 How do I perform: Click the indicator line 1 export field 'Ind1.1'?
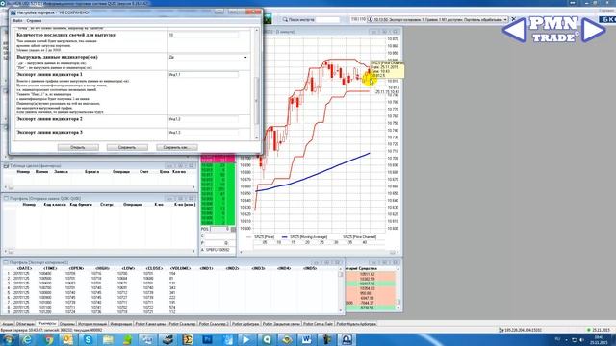tap(203, 74)
